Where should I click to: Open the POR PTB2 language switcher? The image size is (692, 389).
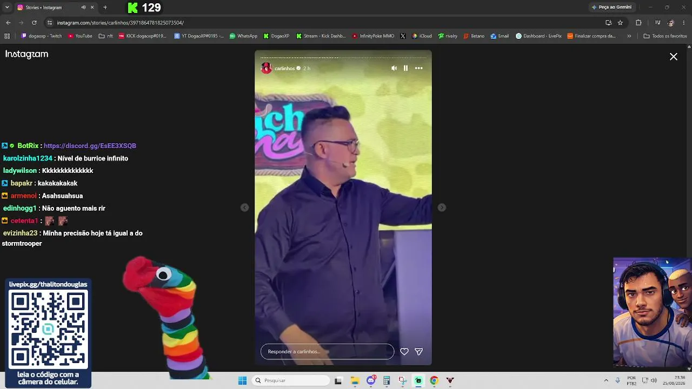(631, 380)
